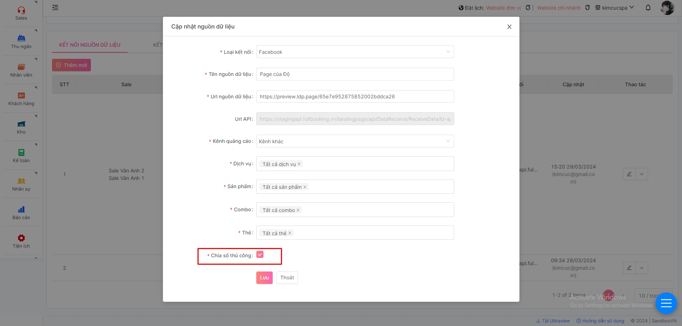682x326 pixels.
Task: Close the Cập nhật nguồn dữ liệu dialog
Action: (509, 27)
